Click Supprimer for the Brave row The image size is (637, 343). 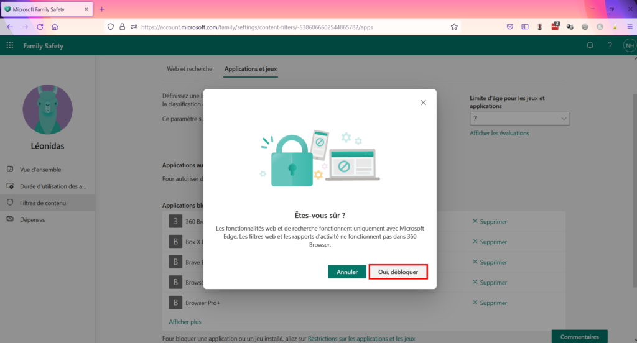point(490,262)
